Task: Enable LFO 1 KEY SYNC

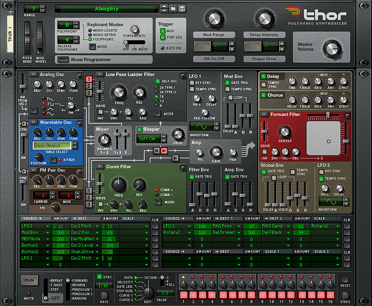Action: [x=192, y=82]
